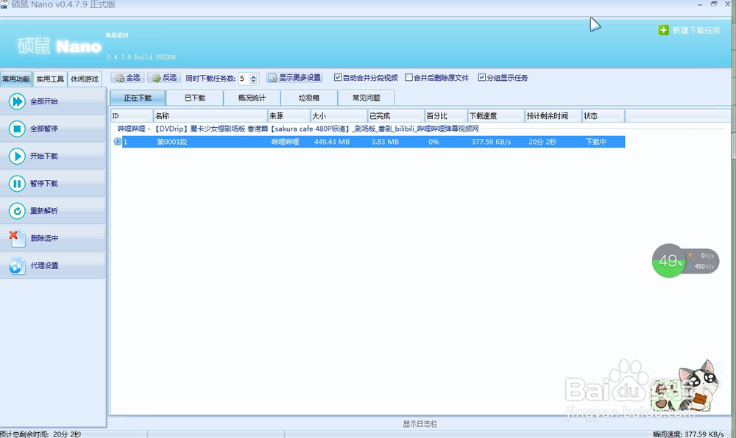Sort by ID column header
The width and height of the screenshot is (736, 438).
tap(132, 115)
